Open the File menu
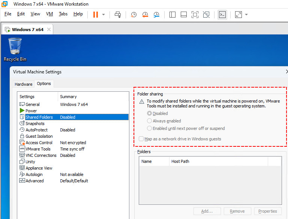 8,14
